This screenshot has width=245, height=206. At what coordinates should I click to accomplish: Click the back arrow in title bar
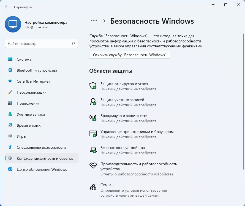click(x=7, y=7)
